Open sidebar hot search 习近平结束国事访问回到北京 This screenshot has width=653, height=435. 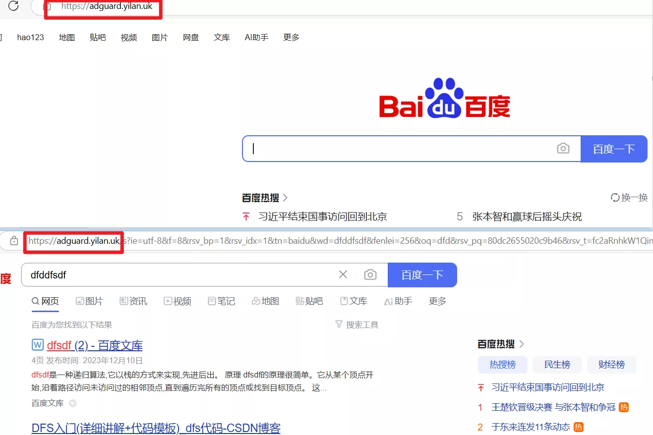548,387
